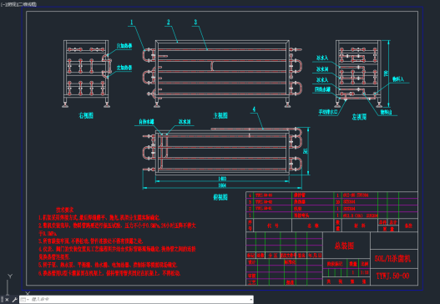
Task: Select the 50L/H杀菌机 title text
Action: point(392,259)
